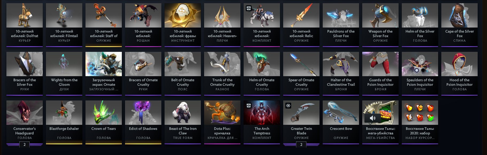Open the Dota Plus shout item
Image resolution: width=487 pixels, height=155 pixels.
pos(222,122)
